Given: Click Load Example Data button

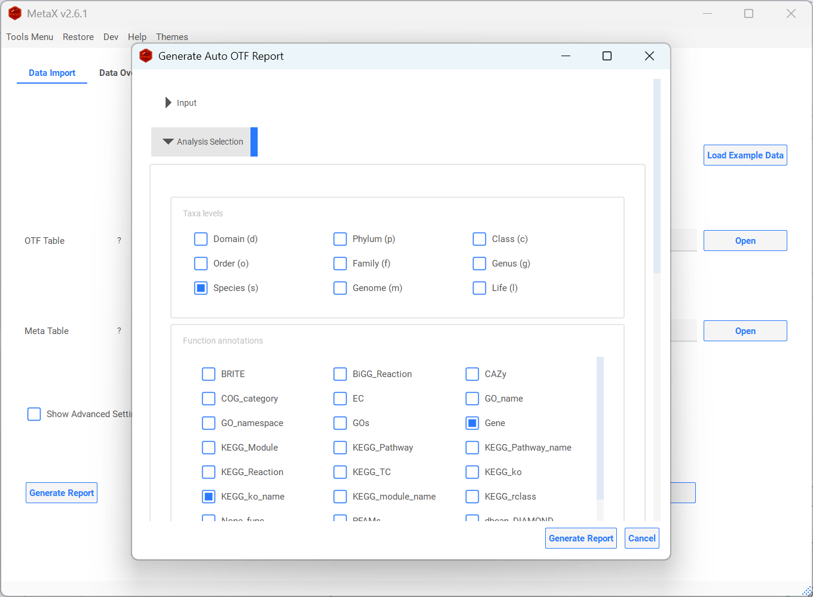Looking at the screenshot, I should pos(745,155).
